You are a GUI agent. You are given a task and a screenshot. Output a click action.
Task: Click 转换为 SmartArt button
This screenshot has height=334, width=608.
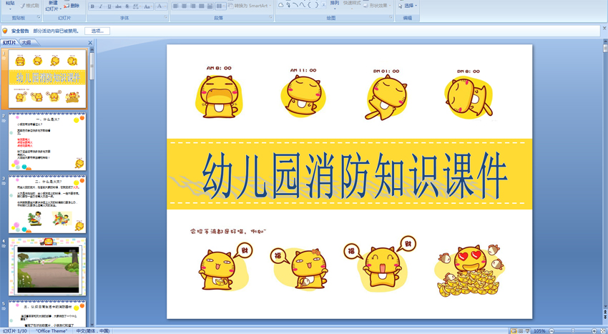point(248,6)
